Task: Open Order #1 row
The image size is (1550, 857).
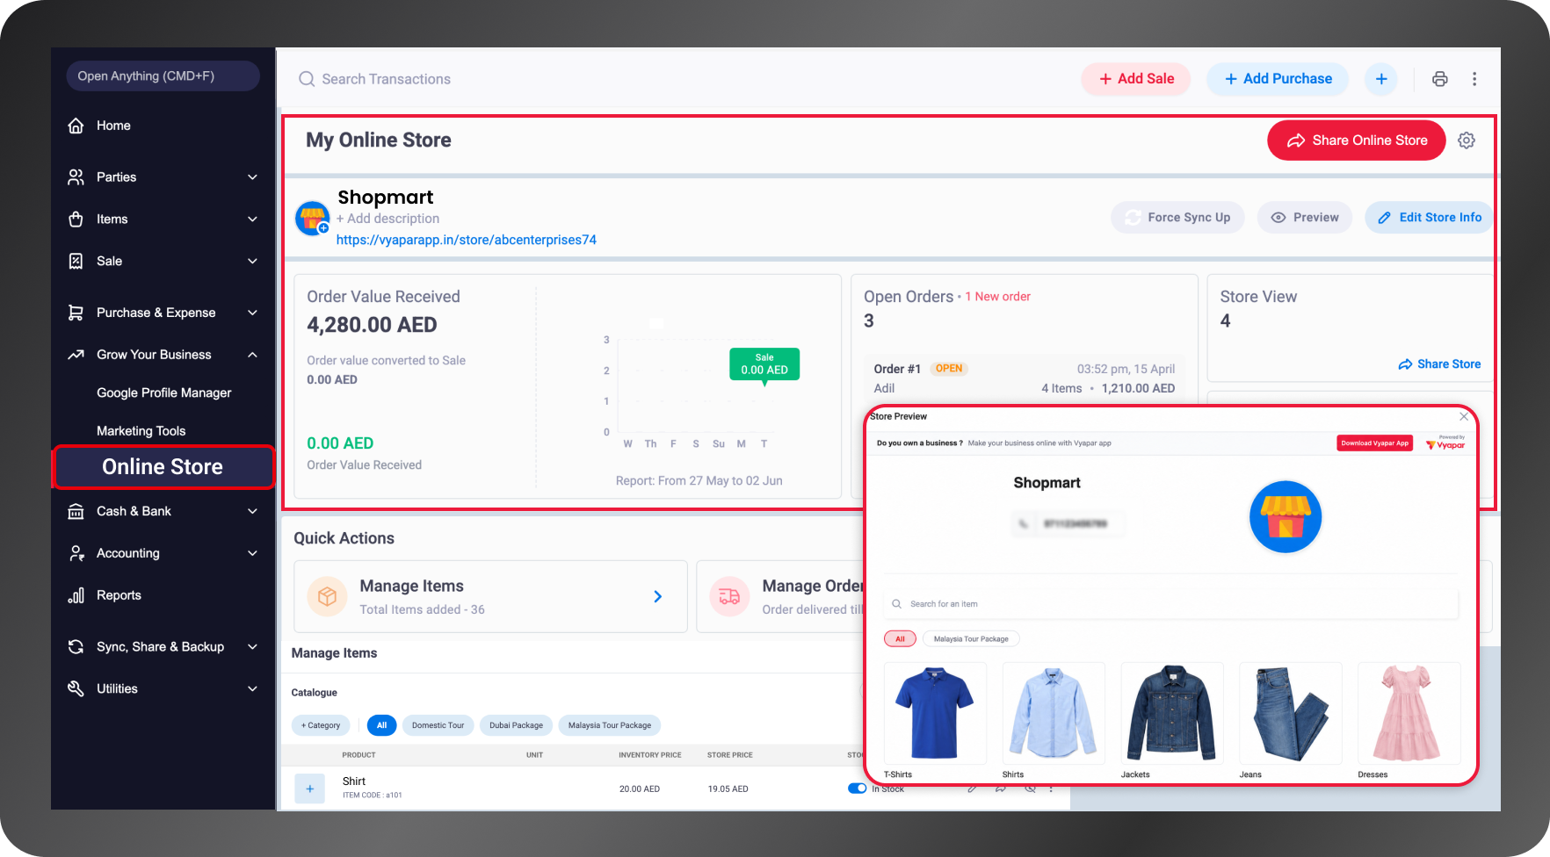Action: (1024, 378)
